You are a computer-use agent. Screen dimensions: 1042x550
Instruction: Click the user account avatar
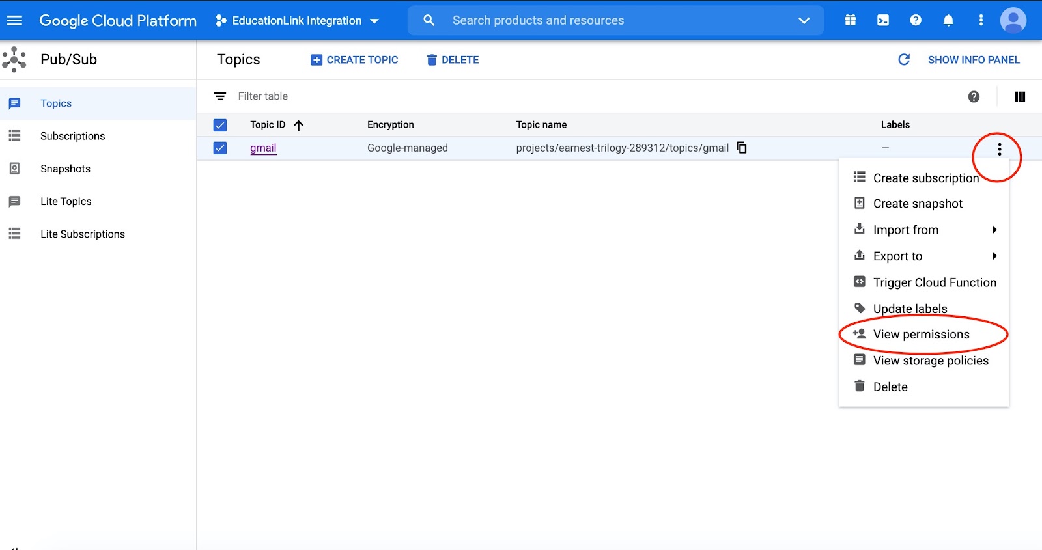pyautogui.click(x=1013, y=20)
